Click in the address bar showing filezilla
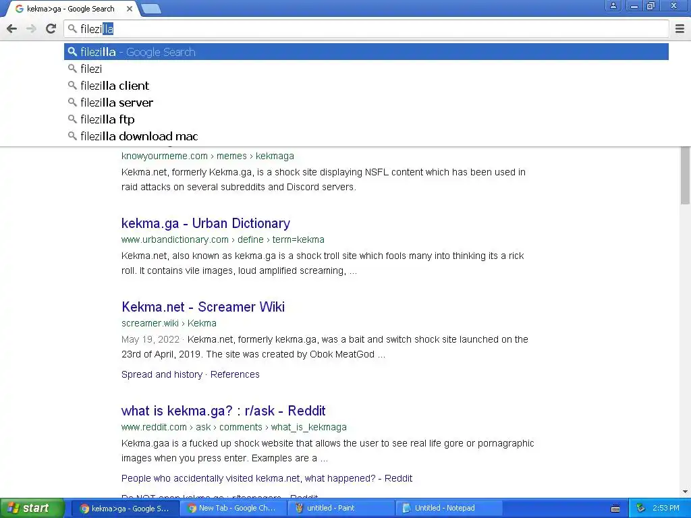Viewport: 691px width, 518px height. (x=366, y=29)
